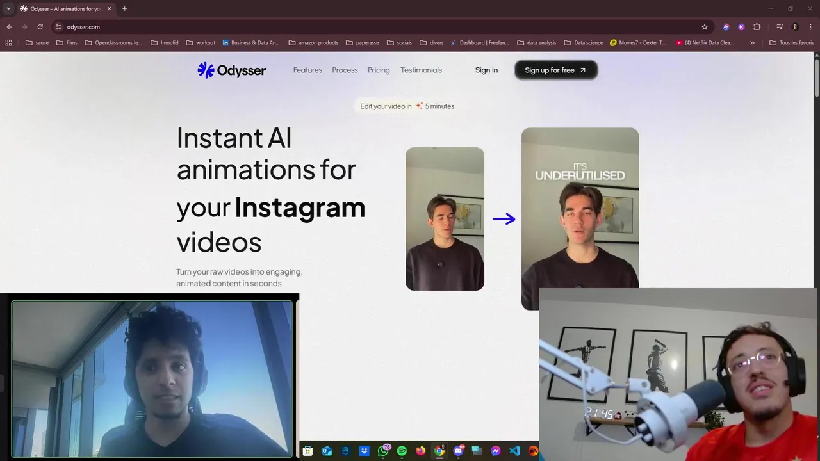
Task: Click the browser forward arrow
Action: click(x=24, y=27)
